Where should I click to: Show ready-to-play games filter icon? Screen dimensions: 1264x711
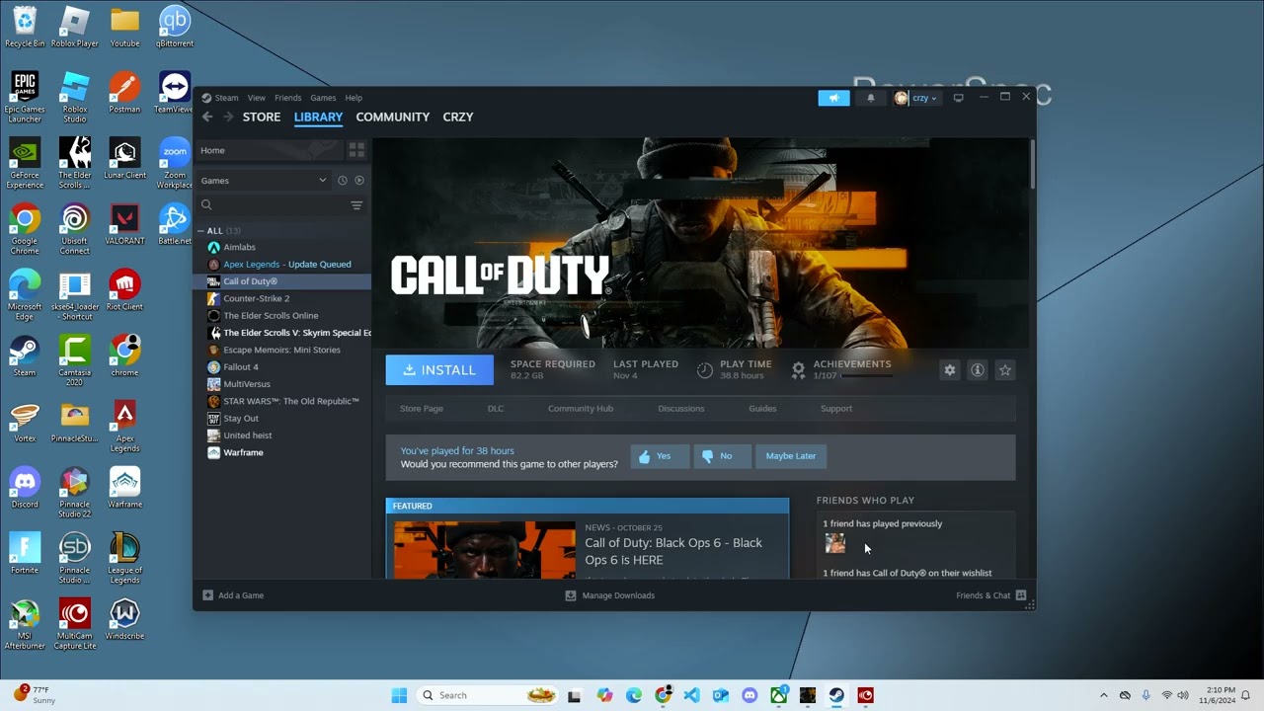tap(359, 181)
